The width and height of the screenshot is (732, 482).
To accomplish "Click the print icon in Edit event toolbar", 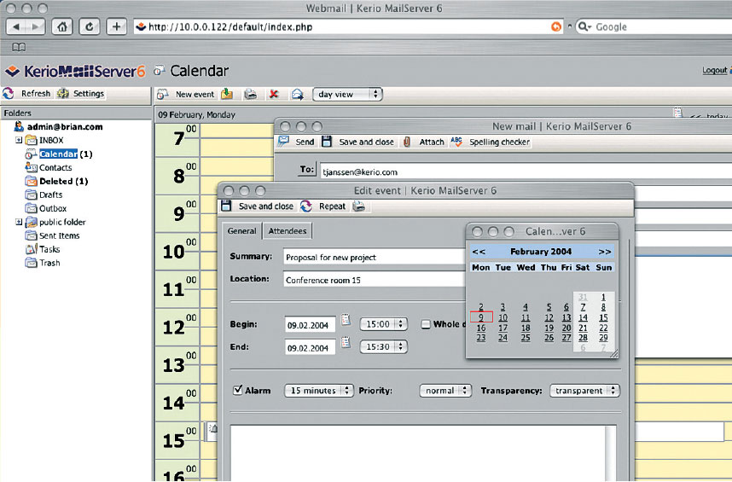I will pyautogui.click(x=359, y=206).
